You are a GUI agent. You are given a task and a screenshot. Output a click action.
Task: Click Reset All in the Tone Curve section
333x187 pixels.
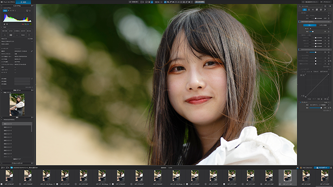tap(324, 71)
